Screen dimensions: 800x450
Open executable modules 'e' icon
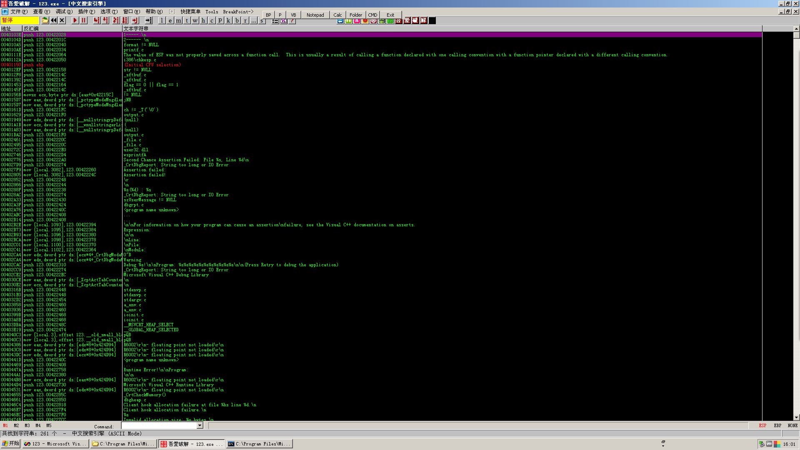pos(170,20)
